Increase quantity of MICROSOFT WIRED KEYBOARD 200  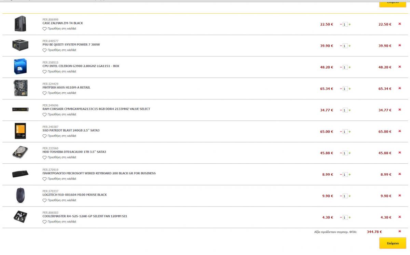point(350,175)
